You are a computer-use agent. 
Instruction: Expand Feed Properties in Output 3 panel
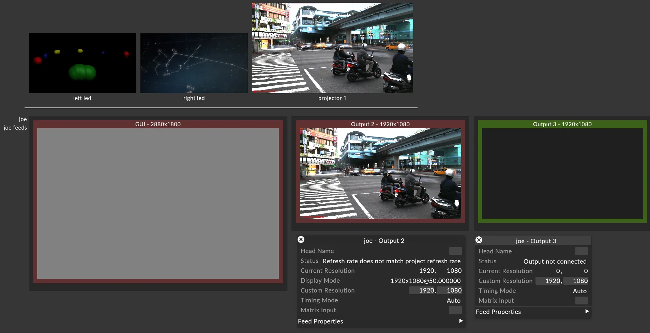(587, 312)
